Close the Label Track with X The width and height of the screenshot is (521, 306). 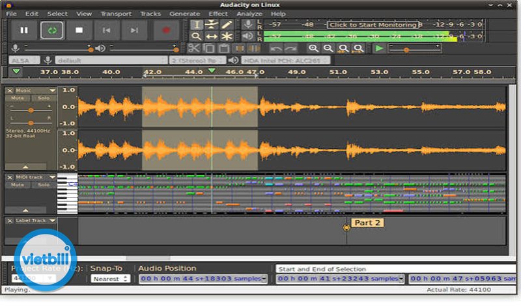[10, 220]
